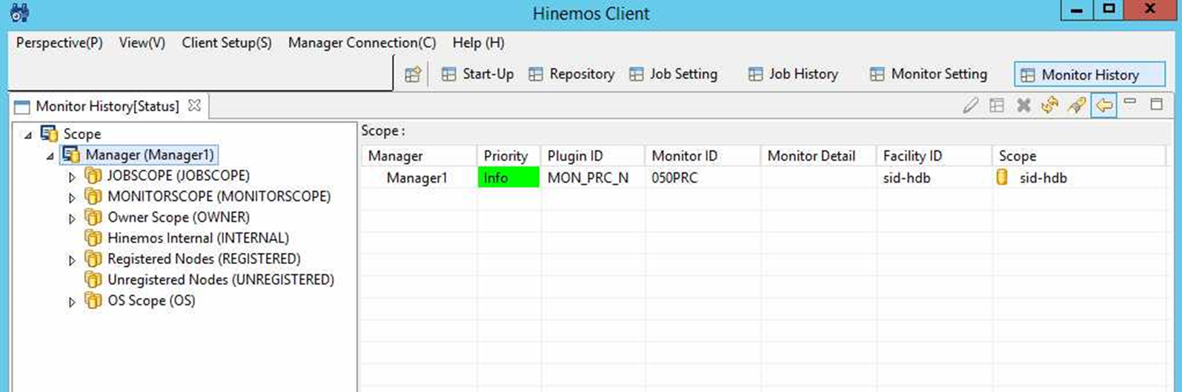Image resolution: width=1182 pixels, height=392 pixels.
Task: Open the View(V) menu
Action: (142, 43)
